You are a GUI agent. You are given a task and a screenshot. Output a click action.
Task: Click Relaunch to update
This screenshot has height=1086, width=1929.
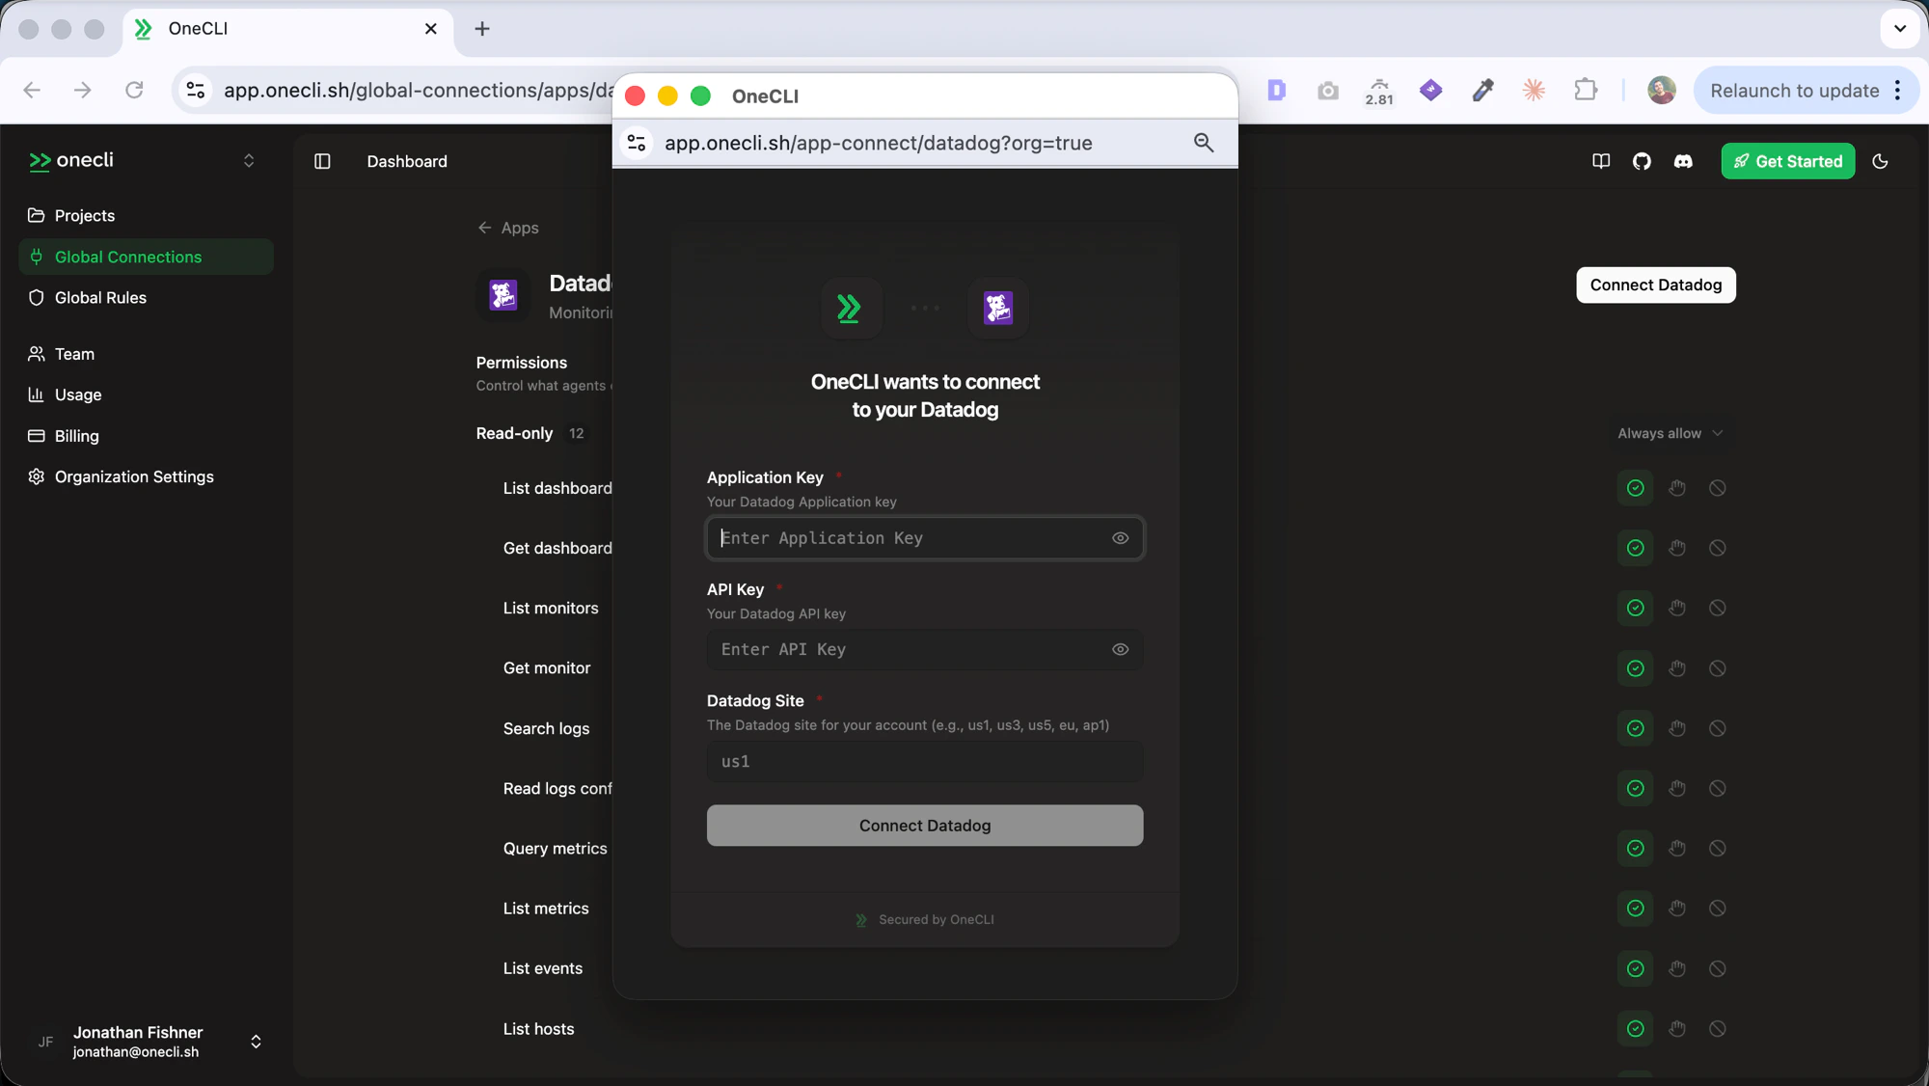pyautogui.click(x=1794, y=90)
